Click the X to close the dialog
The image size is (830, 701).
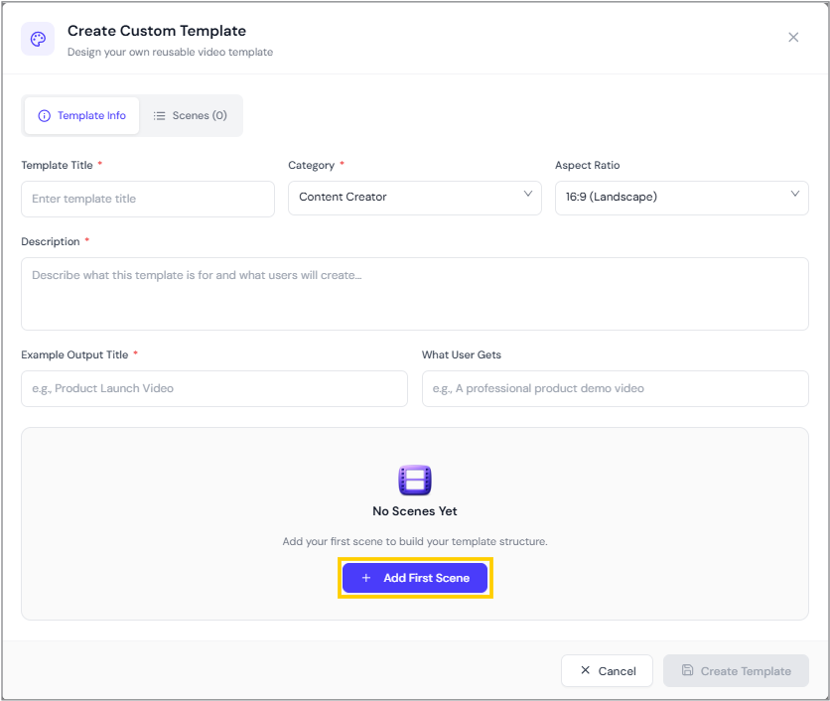pos(793,37)
